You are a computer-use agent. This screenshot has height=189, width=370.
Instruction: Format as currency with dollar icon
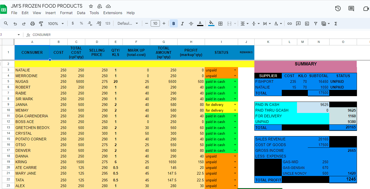[73, 23]
